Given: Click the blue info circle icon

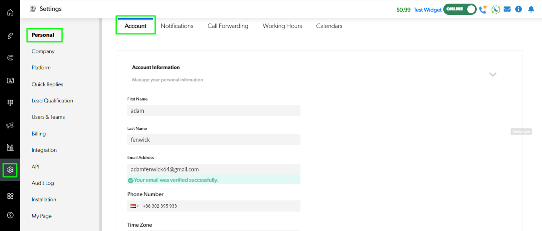Looking at the screenshot, I should tap(519, 9).
